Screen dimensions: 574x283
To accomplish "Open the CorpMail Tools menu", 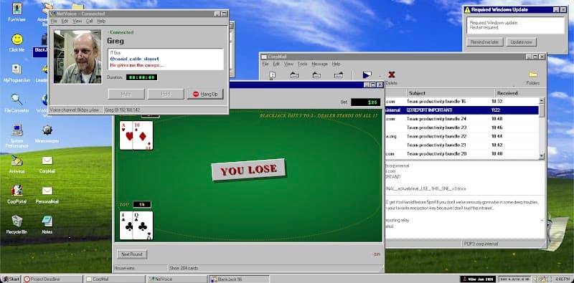I will [x=302, y=64].
